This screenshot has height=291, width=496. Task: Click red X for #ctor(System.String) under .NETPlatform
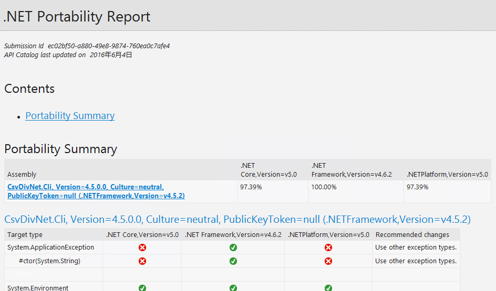point(328,261)
